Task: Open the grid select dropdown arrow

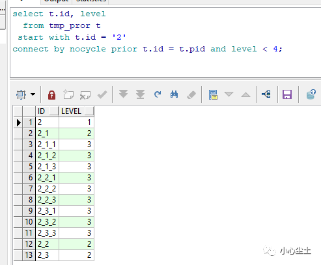Action: 33,94
